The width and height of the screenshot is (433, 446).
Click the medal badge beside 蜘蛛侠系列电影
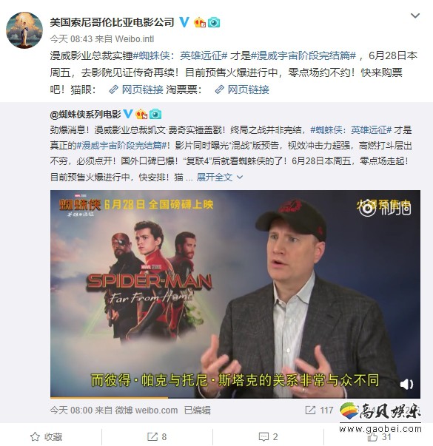tap(142, 115)
